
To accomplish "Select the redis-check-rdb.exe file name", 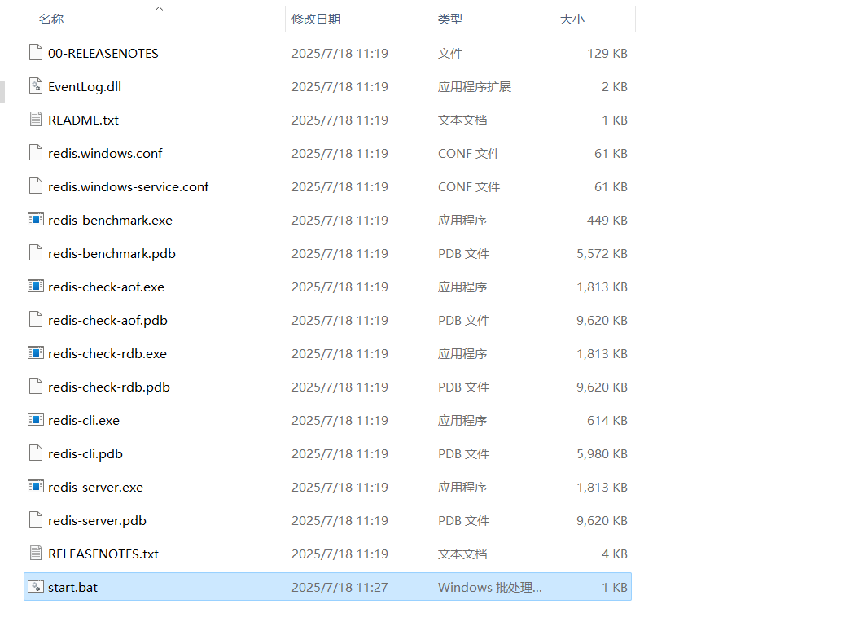I will point(107,353).
